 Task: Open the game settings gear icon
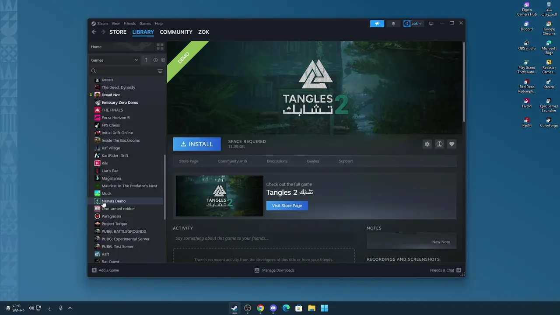tap(427, 144)
